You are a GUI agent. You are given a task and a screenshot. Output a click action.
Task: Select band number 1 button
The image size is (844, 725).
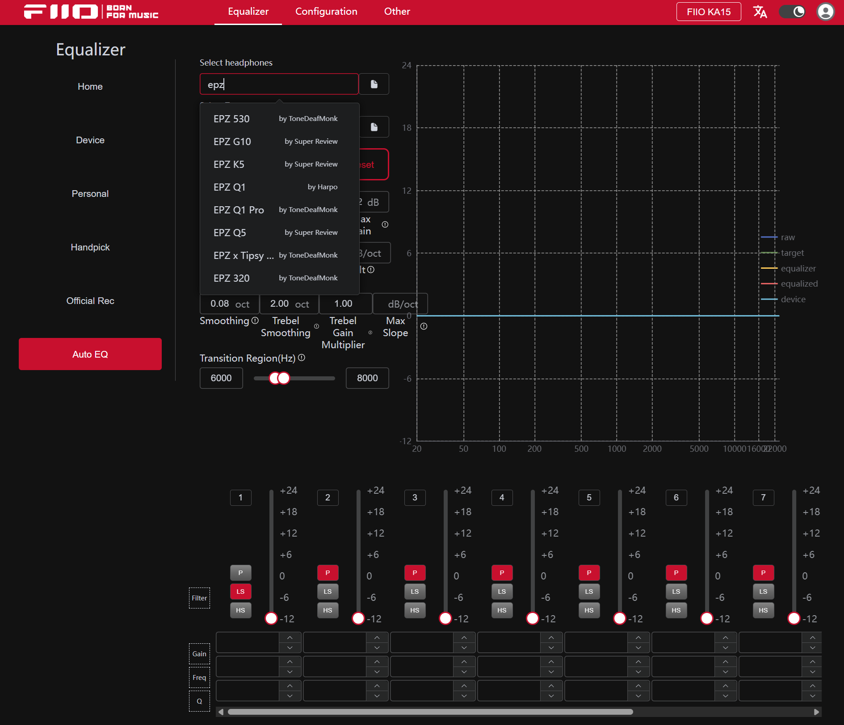pos(240,498)
